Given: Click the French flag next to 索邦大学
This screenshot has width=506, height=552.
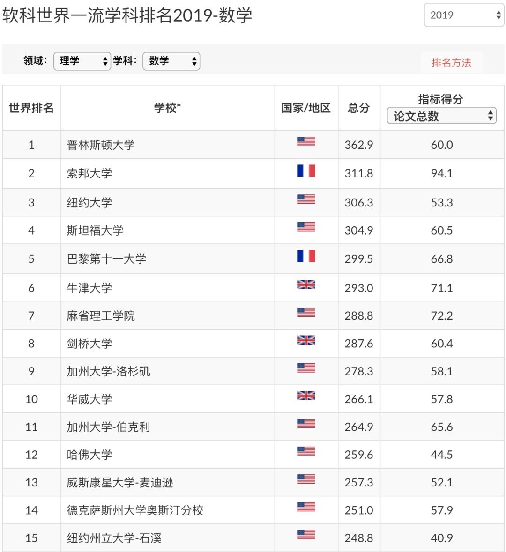Looking at the screenshot, I should pos(306,171).
